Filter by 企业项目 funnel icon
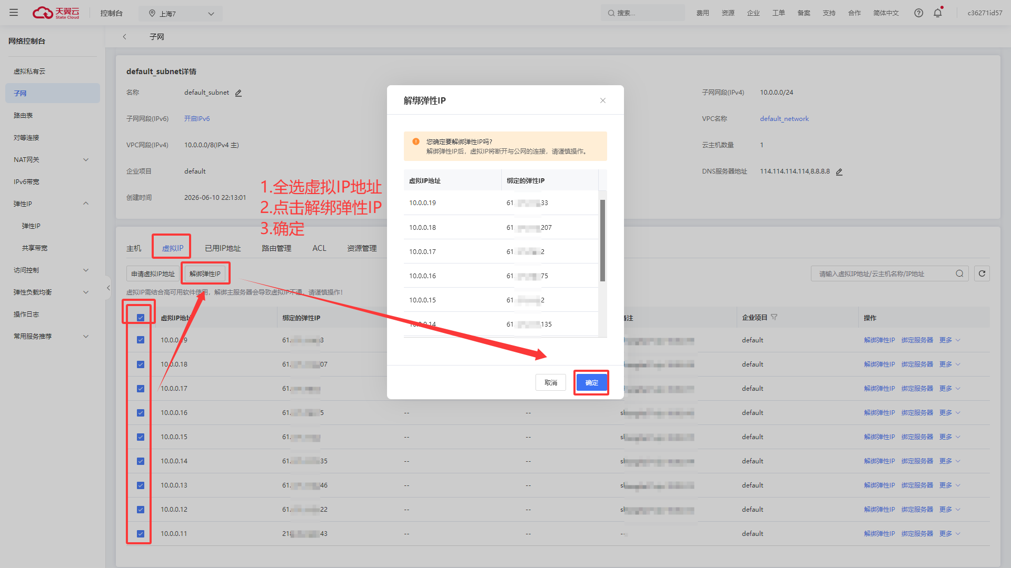1011x568 pixels. (774, 317)
